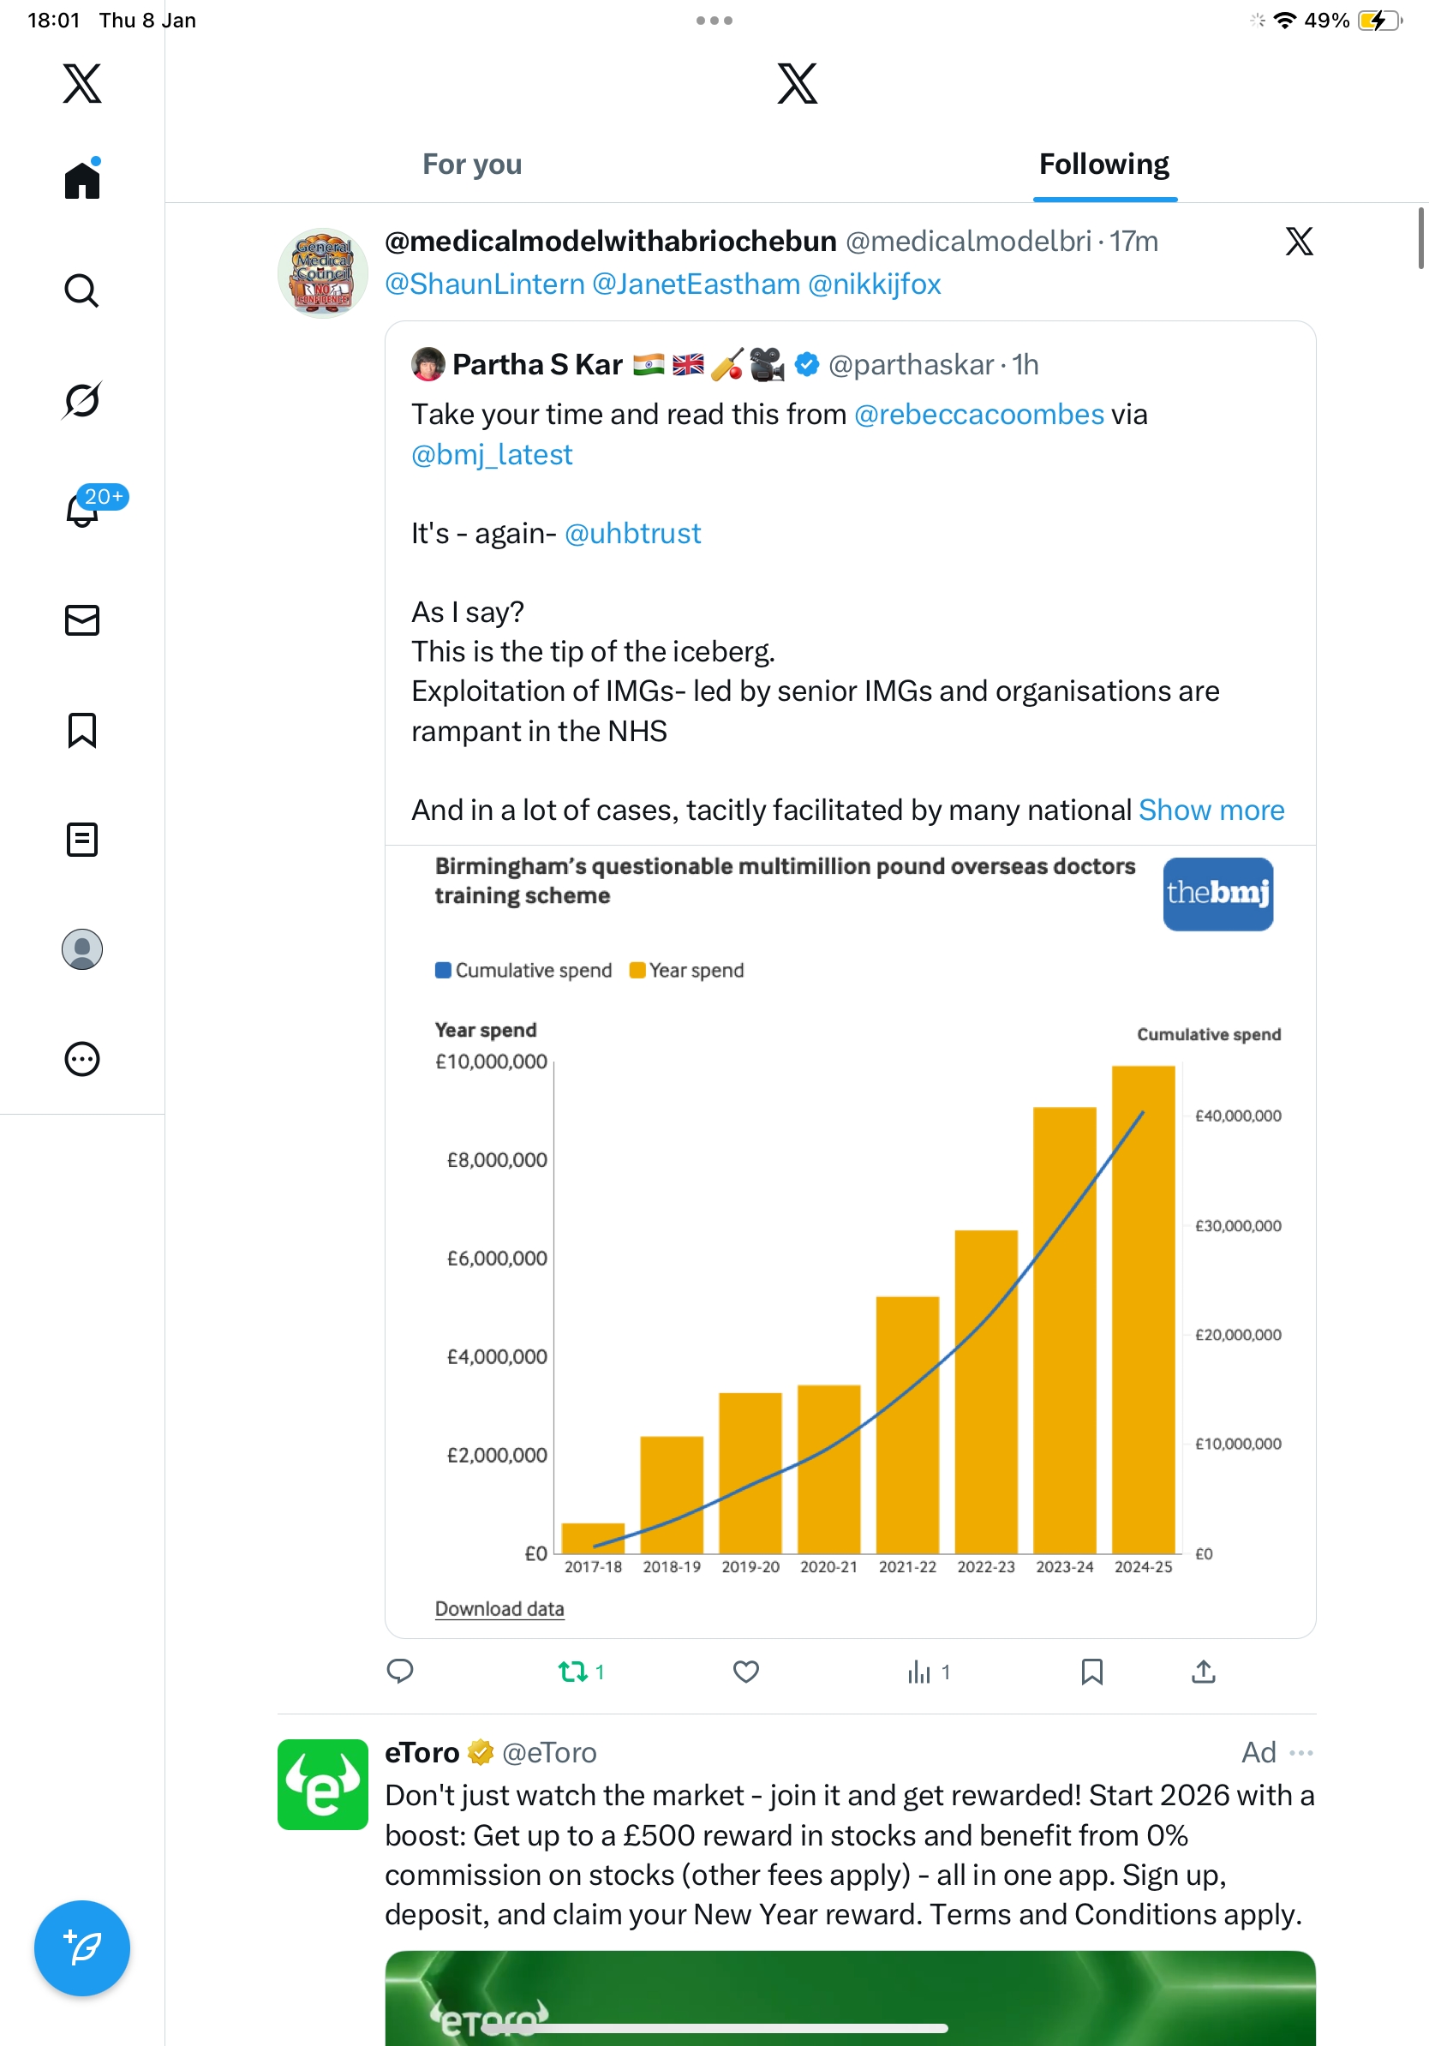The height and width of the screenshot is (2046, 1429).
Task: Toggle repost on the medicalmodelbri post
Action: click(x=573, y=1672)
